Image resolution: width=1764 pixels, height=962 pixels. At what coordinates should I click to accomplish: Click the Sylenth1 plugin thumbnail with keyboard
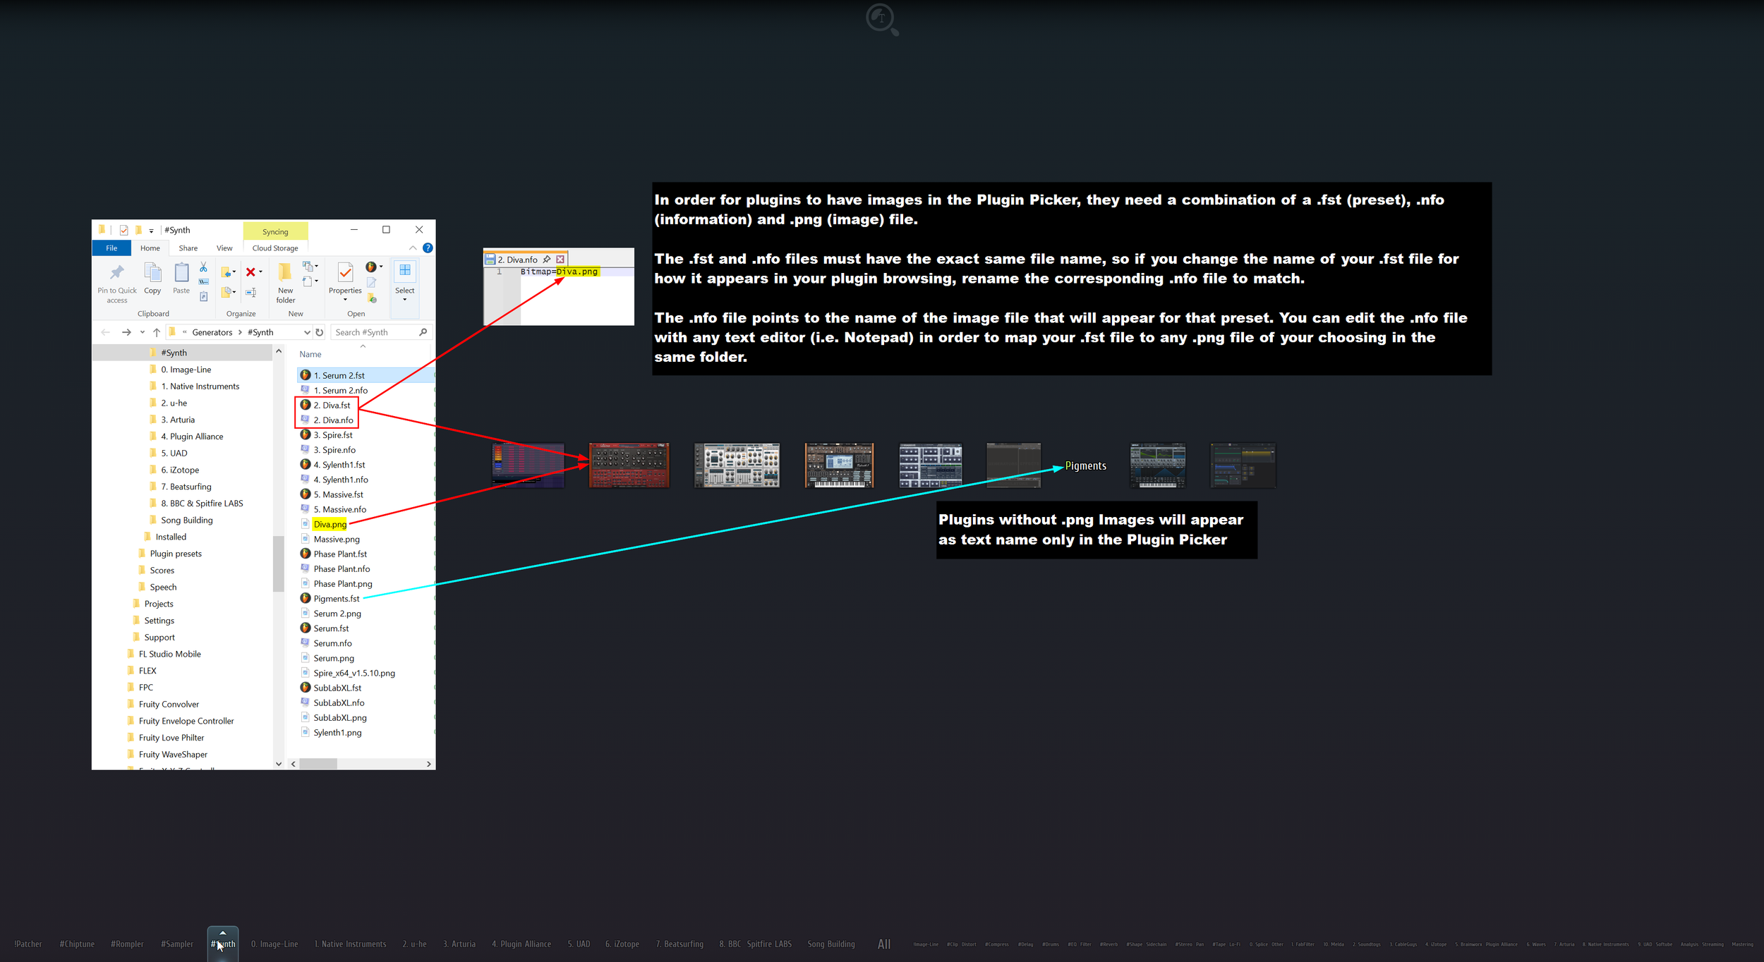(x=839, y=465)
